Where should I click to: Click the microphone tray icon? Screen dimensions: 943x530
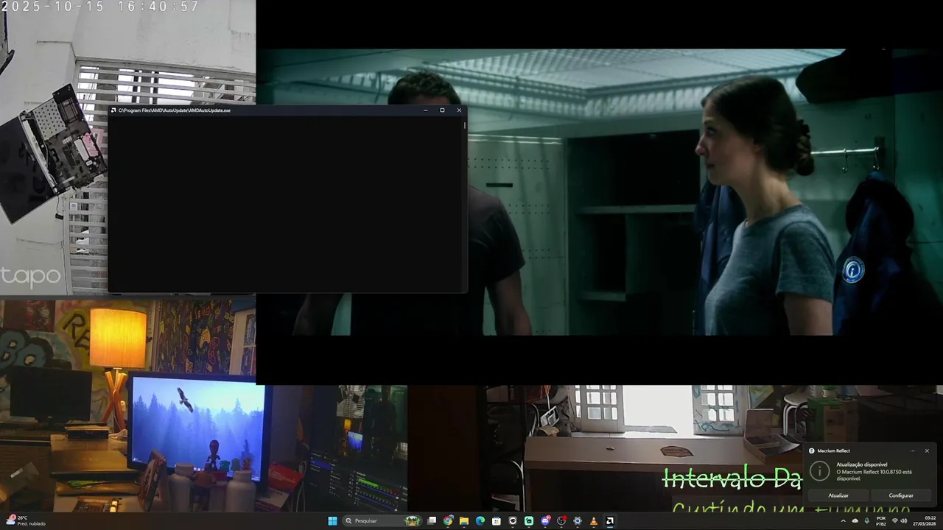867,521
